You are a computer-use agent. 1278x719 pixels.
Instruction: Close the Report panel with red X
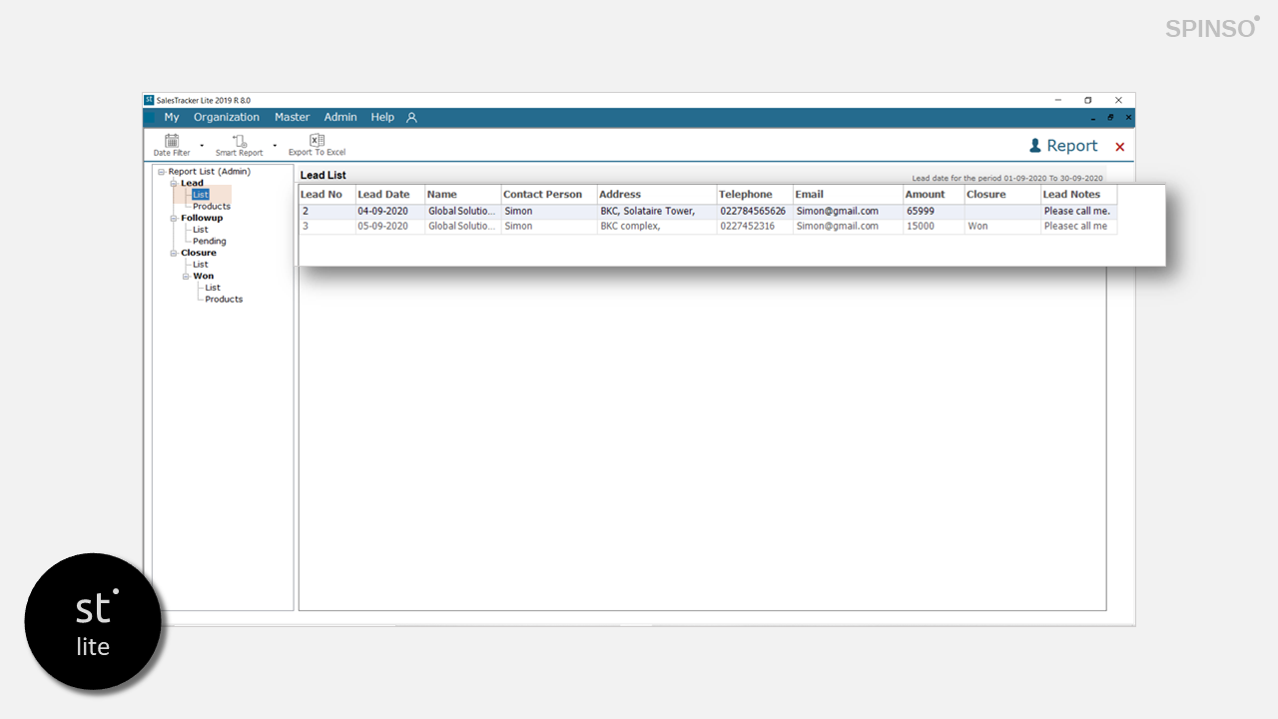tap(1119, 147)
